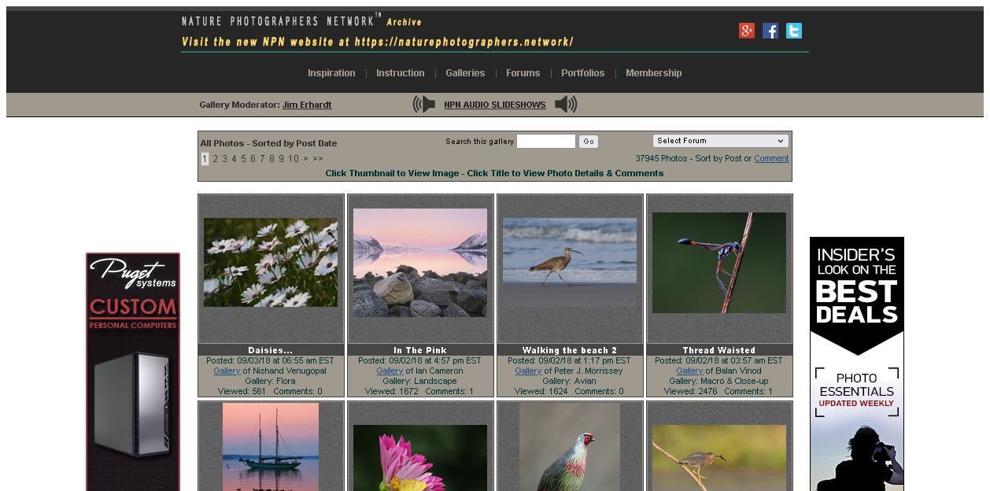Sort photos by Comment link
990x491 pixels.
tap(771, 158)
